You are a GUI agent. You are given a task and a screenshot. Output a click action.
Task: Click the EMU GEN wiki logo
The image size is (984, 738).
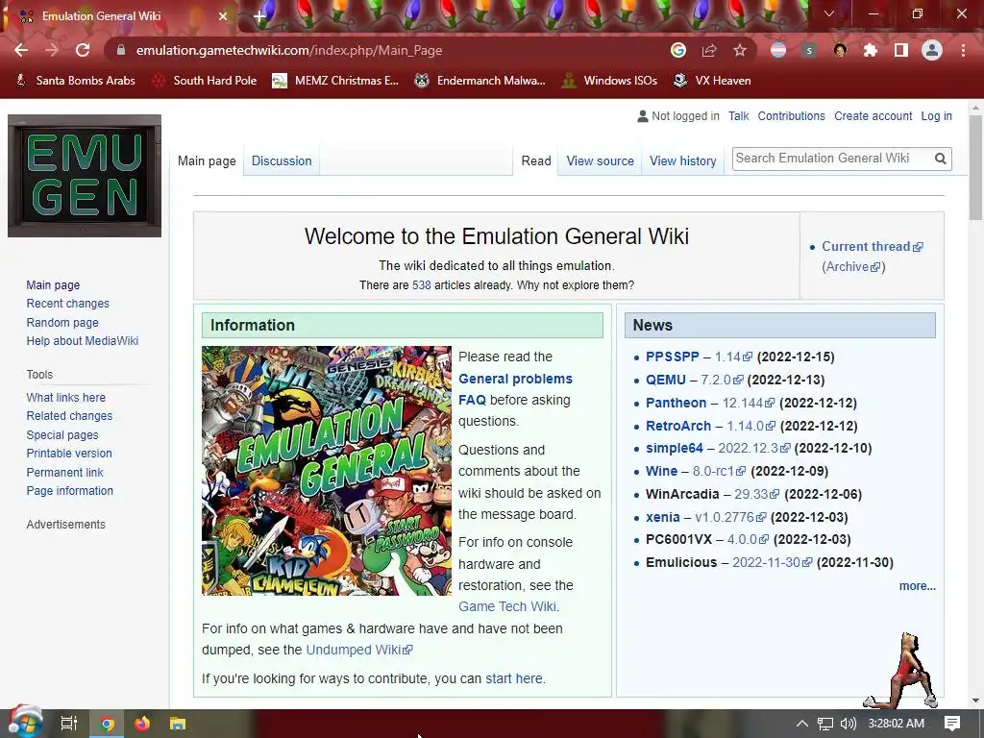[85, 176]
